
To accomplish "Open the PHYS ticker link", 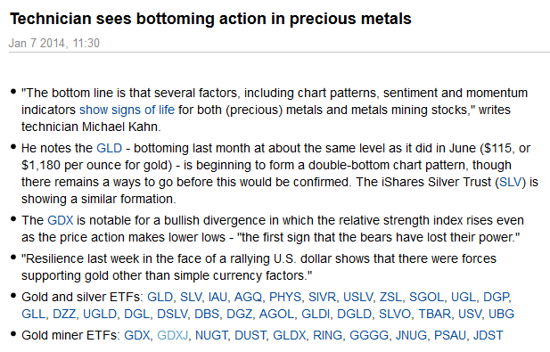I will [285, 298].
